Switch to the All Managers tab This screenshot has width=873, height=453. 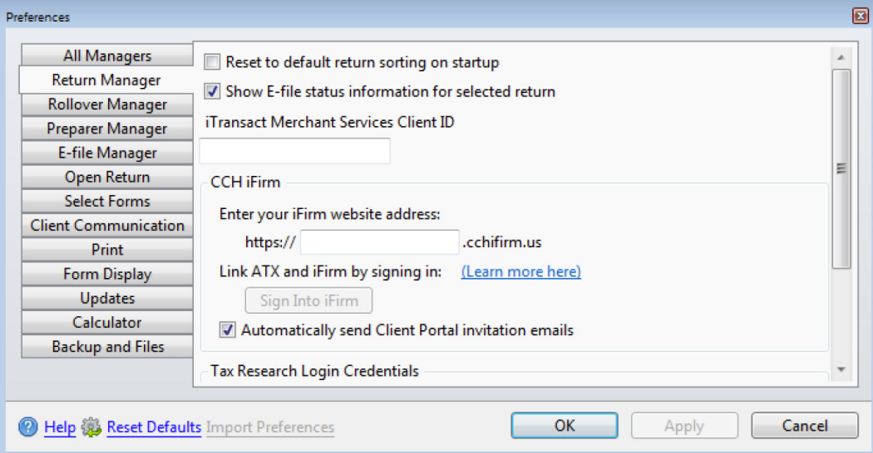point(107,56)
